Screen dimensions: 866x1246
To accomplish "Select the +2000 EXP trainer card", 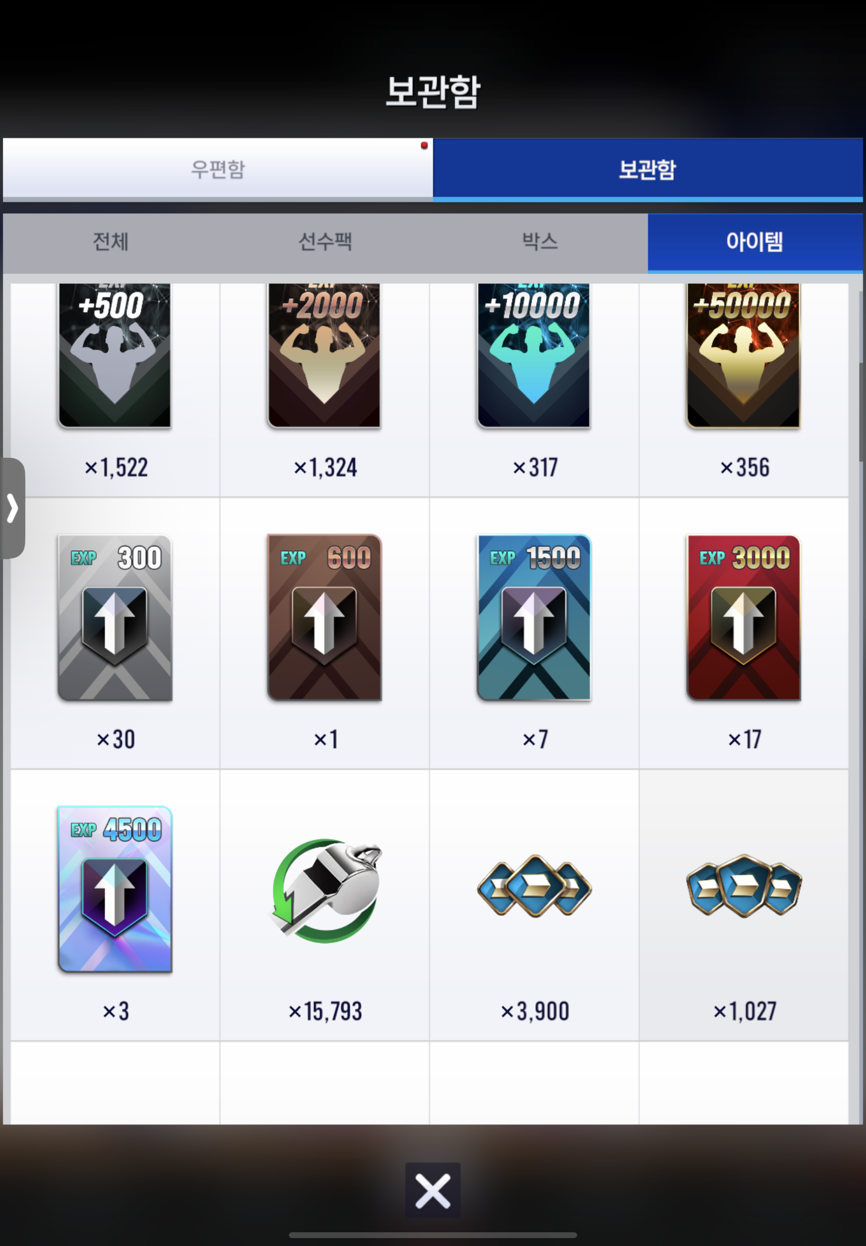I will 324,356.
